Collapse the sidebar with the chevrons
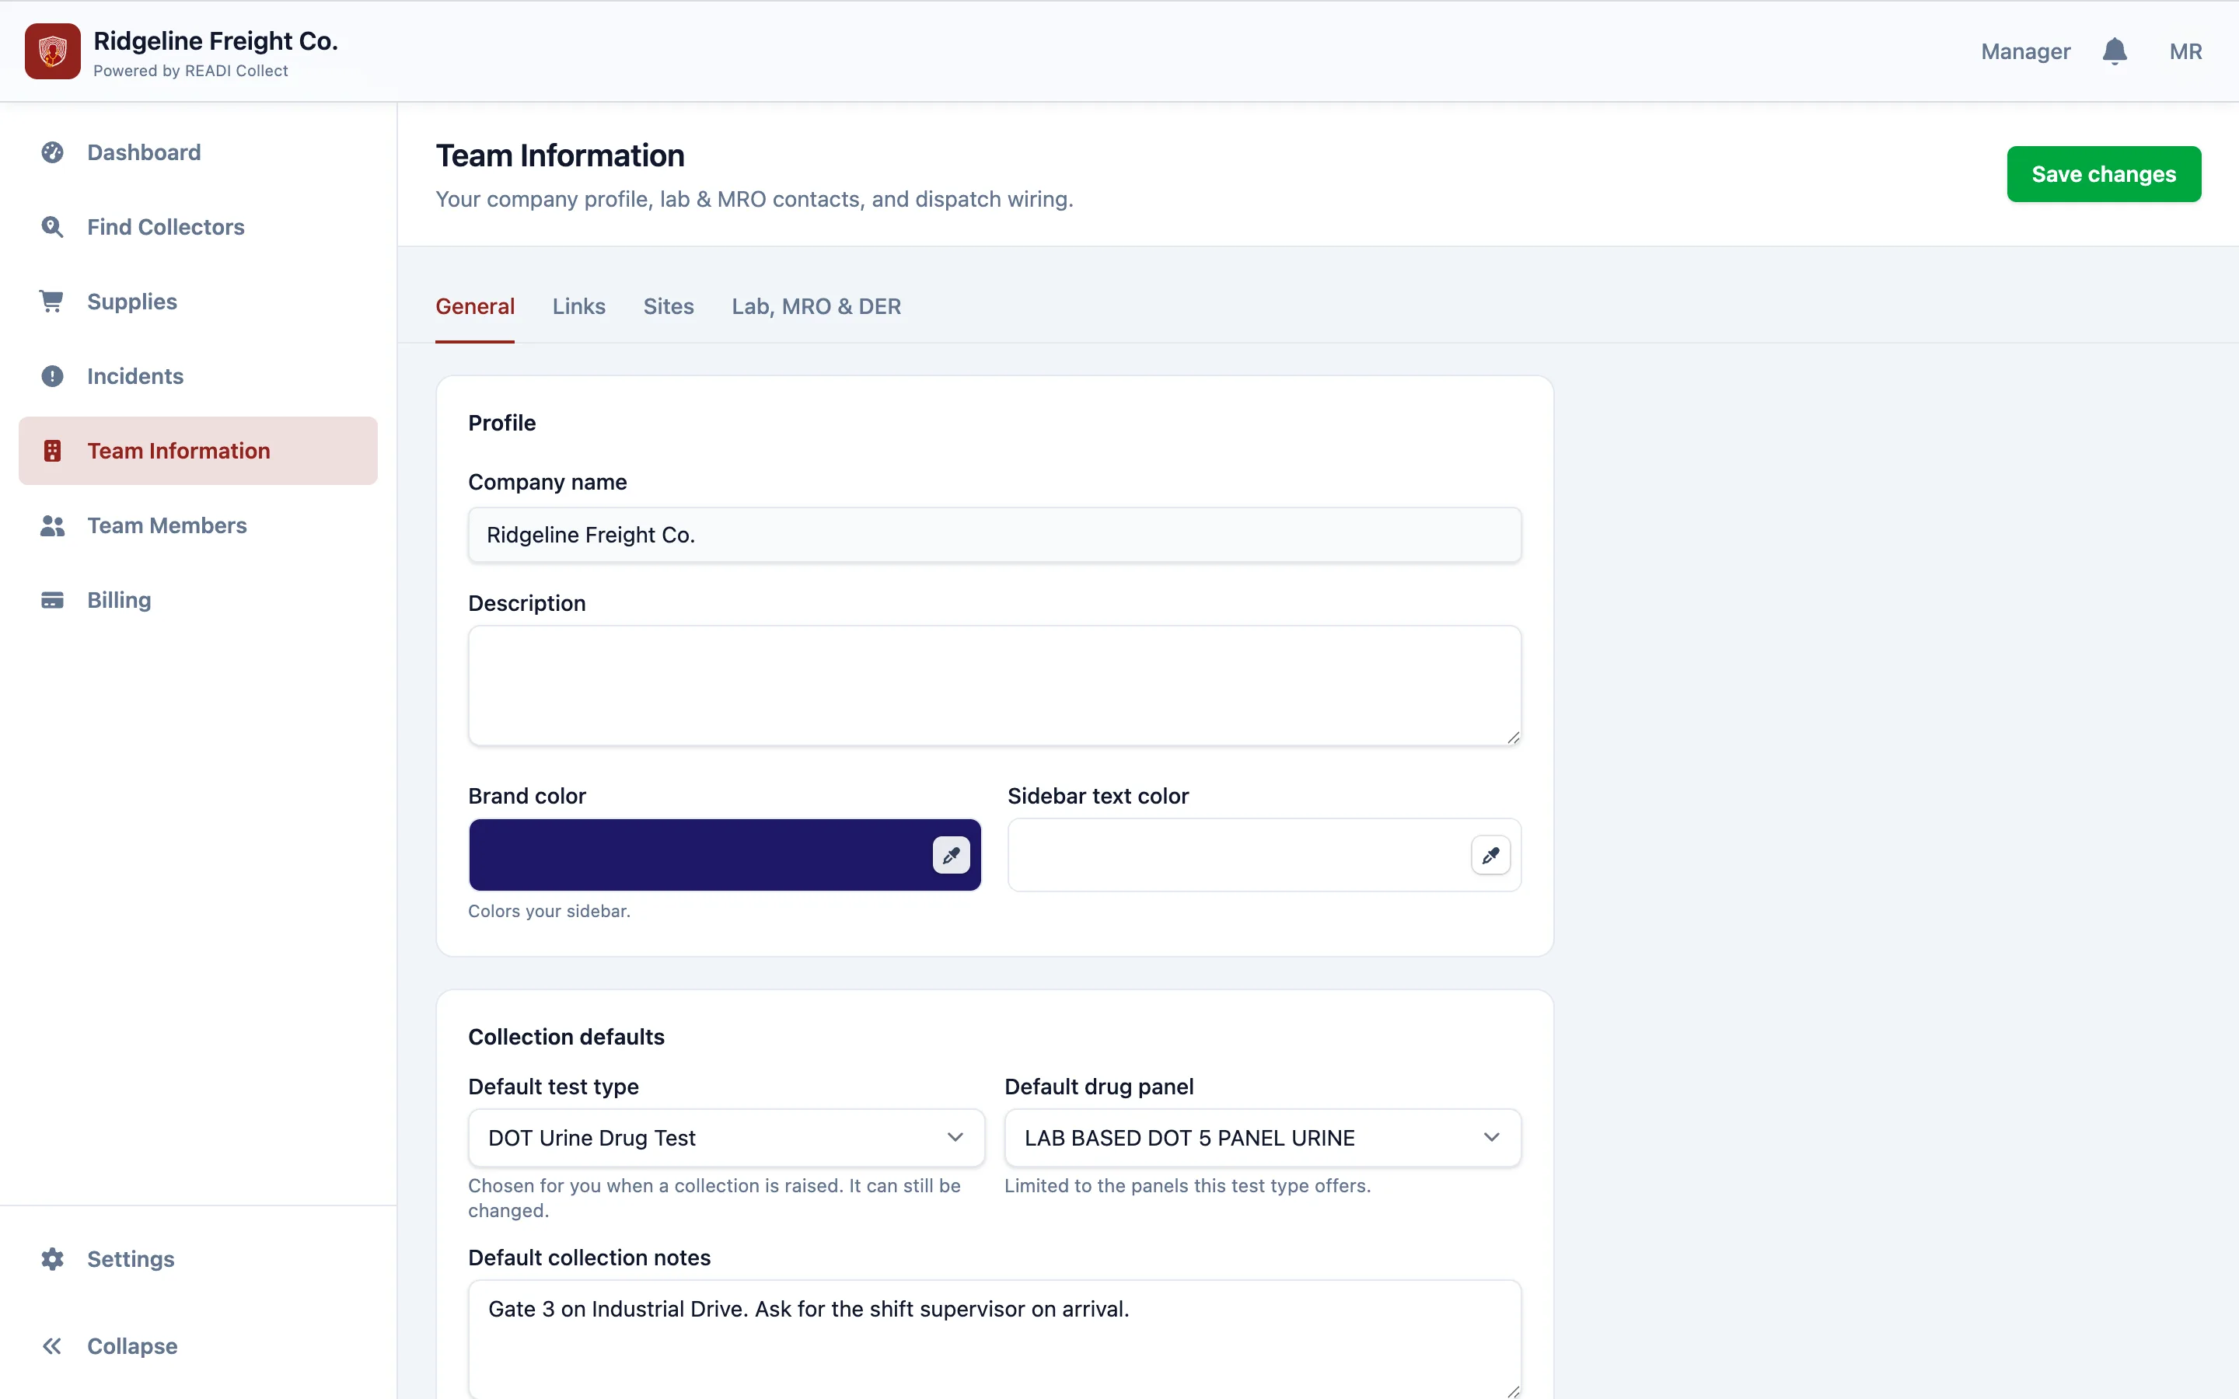Screen dimensions: 2239x1399 point(53,1345)
